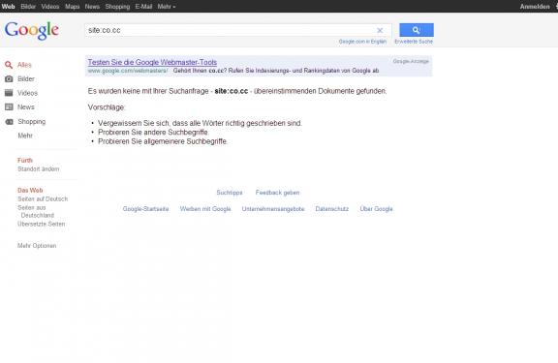Click the News newspaper icon in sidebar

point(9,107)
